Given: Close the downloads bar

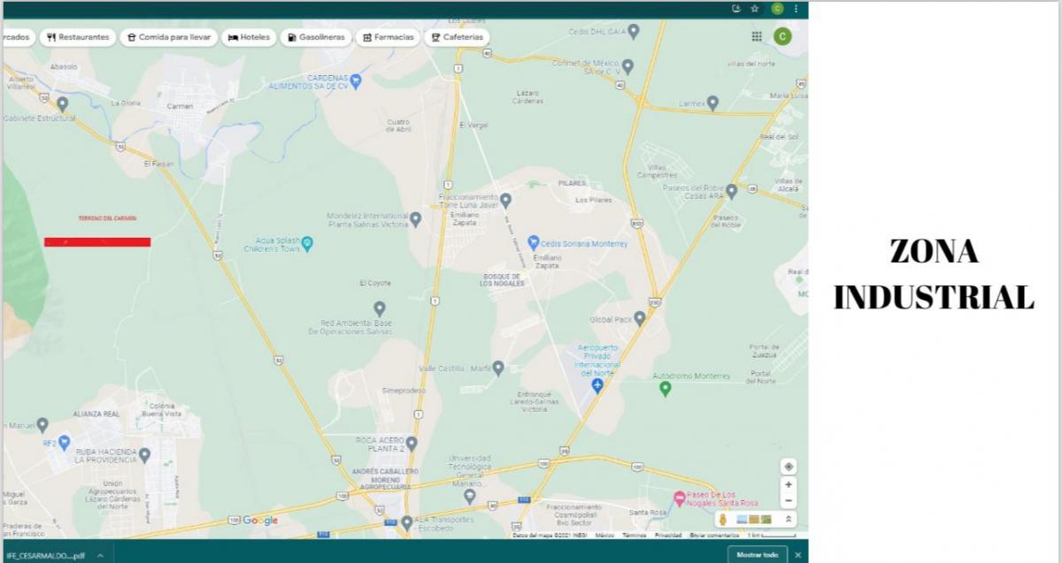Looking at the screenshot, I should [x=797, y=554].
